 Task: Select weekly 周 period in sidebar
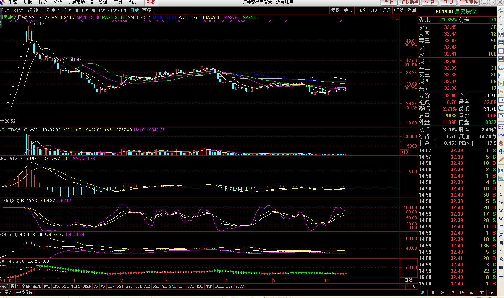pos(501,235)
